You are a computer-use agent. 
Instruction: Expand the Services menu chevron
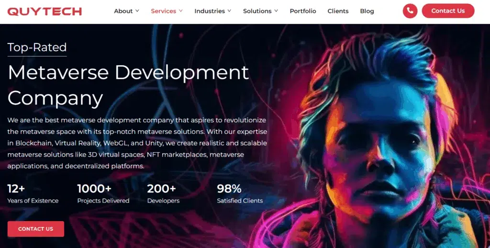pyautogui.click(x=180, y=11)
